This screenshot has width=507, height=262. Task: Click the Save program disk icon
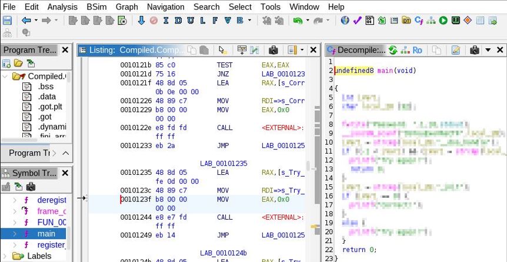7,21
